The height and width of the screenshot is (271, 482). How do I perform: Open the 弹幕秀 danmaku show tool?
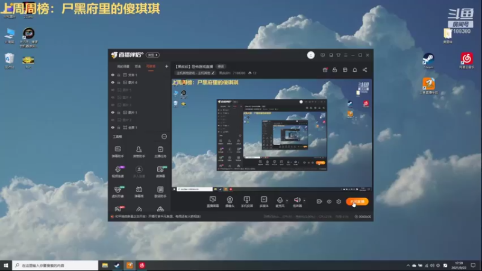pos(139,192)
